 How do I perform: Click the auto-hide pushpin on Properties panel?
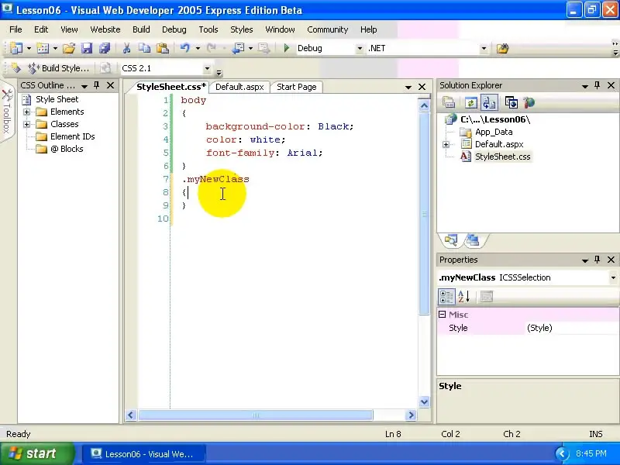point(597,260)
